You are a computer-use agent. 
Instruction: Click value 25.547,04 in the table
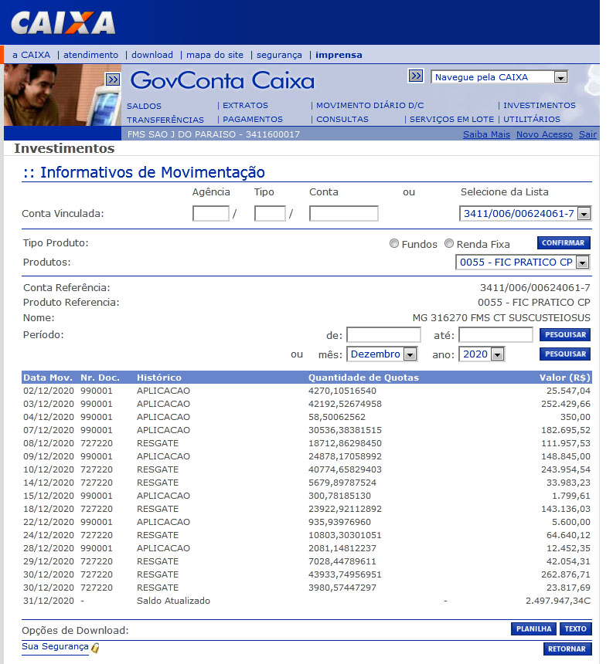click(x=568, y=391)
